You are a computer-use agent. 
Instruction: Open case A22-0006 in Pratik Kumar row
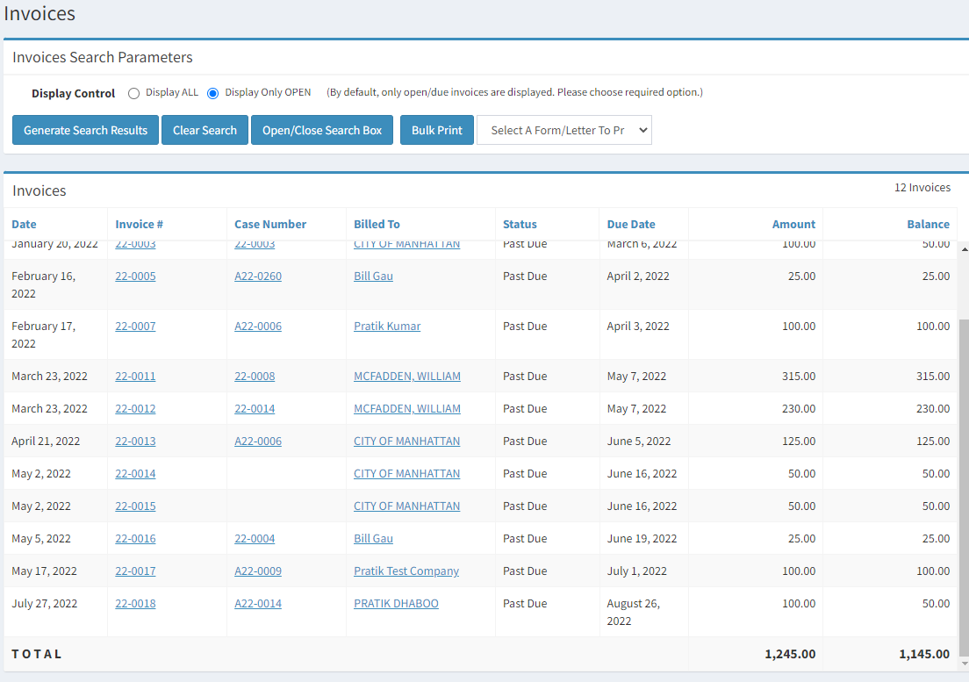[x=258, y=327]
